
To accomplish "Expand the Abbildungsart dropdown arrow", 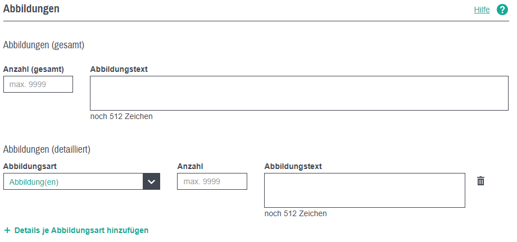I will coord(151,181).
